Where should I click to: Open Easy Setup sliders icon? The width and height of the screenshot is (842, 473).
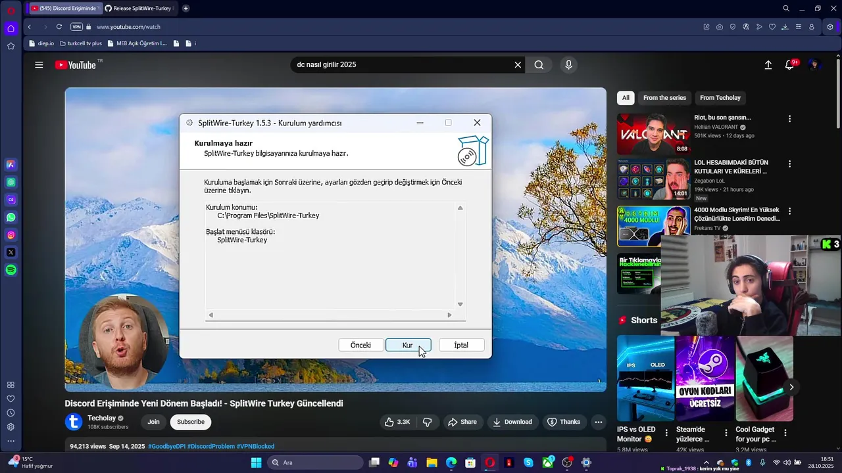799,27
